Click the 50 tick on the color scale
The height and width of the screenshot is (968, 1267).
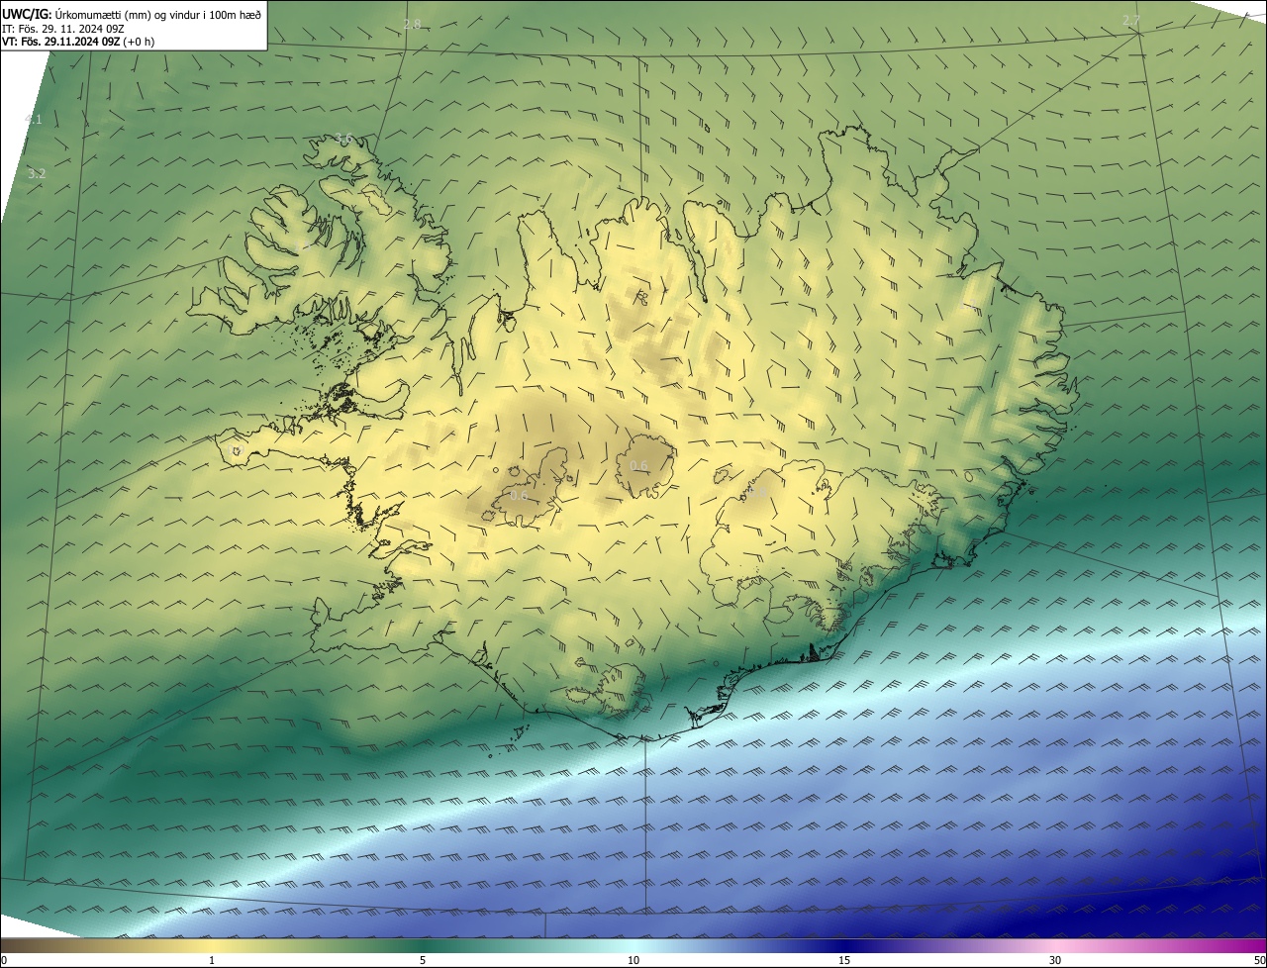[1259, 960]
